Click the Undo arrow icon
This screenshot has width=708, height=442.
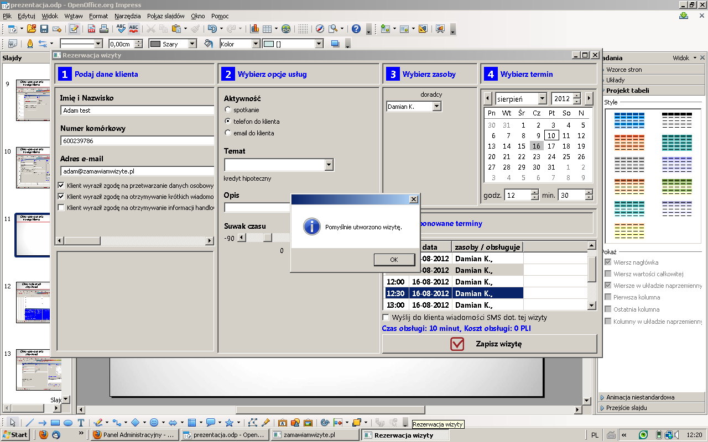(x=212, y=29)
